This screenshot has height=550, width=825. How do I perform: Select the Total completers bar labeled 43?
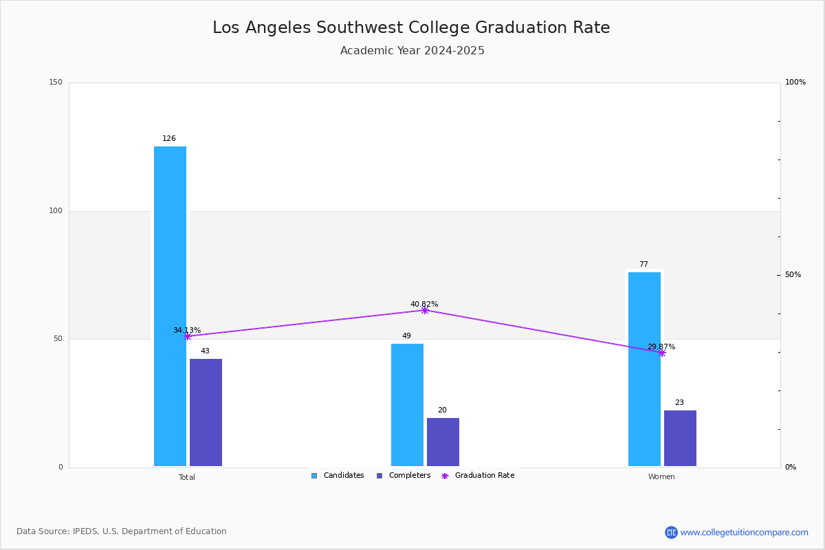(206, 412)
